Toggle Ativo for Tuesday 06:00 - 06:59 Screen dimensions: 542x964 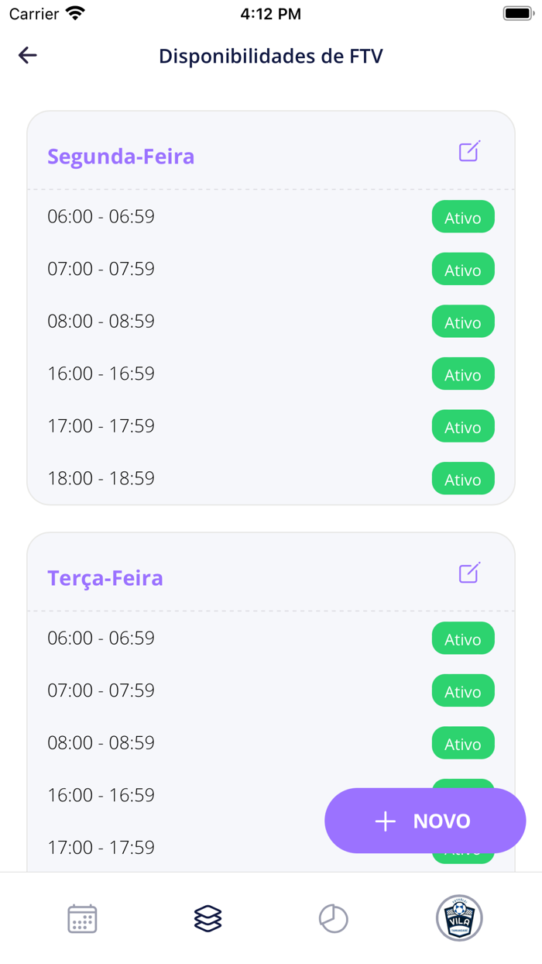pyautogui.click(x=462, y=639)
